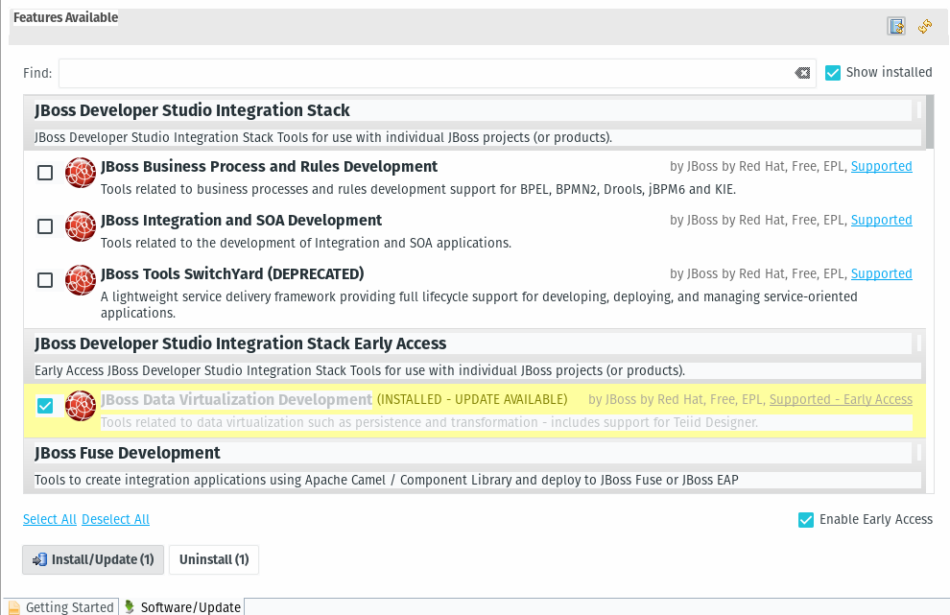Click JBoss Data Virtualization Development title
Image resolution: width=950 pixels, height=615 pixels.
coord(236,400)
